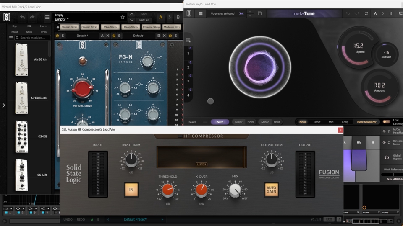
Task: Solo the first Default module
Action: coord(63,36)
